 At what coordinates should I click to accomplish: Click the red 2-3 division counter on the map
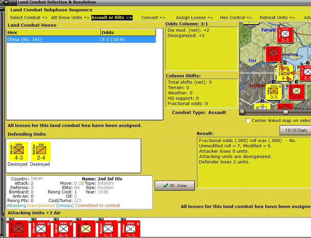coord(297,92)
